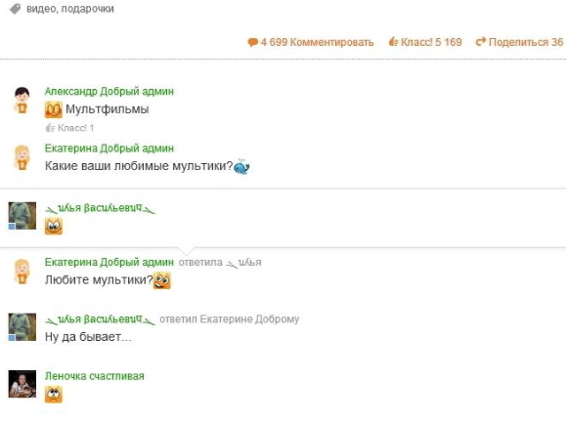
Task: Click the tag icon beside видео, подарочки
Action: [x=16, y=9]
